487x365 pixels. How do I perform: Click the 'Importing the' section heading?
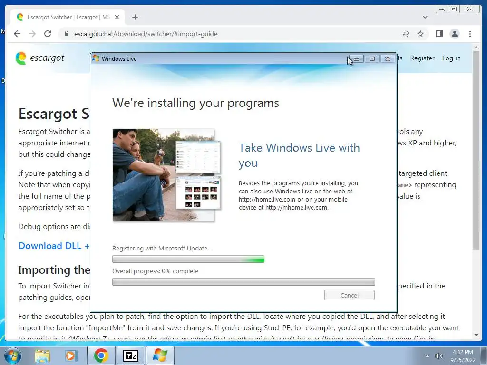(54, 270)
